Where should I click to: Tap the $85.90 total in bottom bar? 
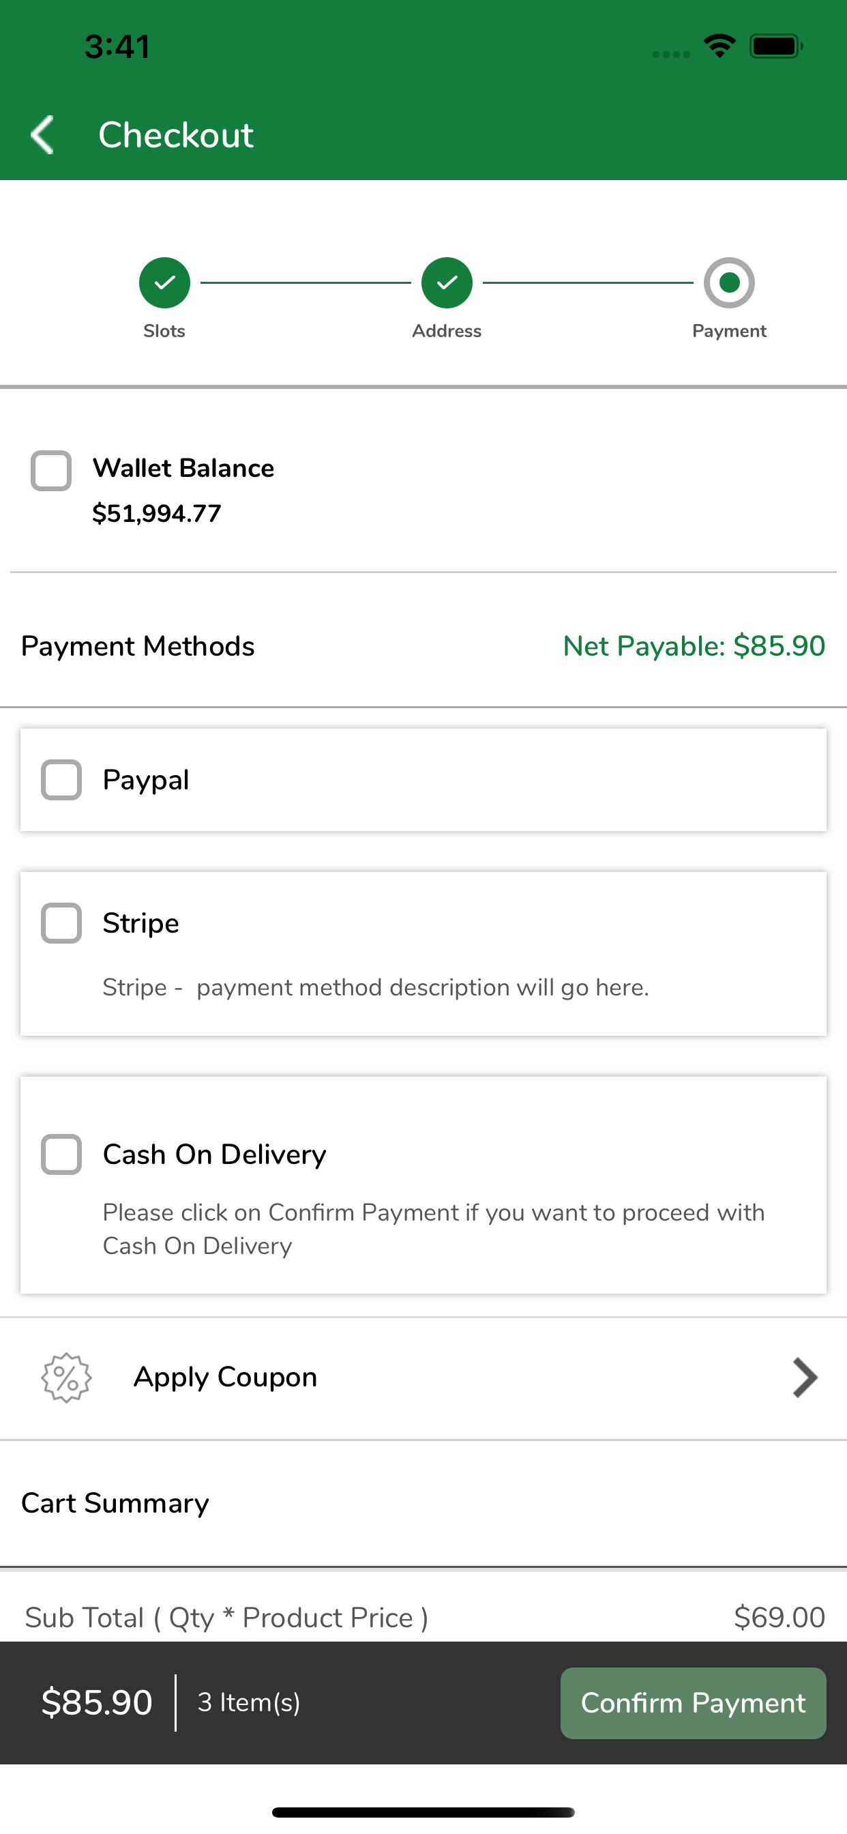pos(97,1702)
